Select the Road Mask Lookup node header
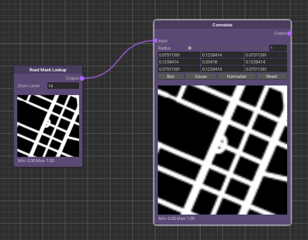The height and width of the screenshot is (240, 308). (x=48, y=70)
